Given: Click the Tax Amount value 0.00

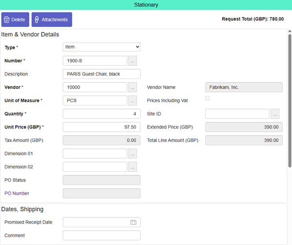Looking at the screenshot, I should tap(101, 140).
